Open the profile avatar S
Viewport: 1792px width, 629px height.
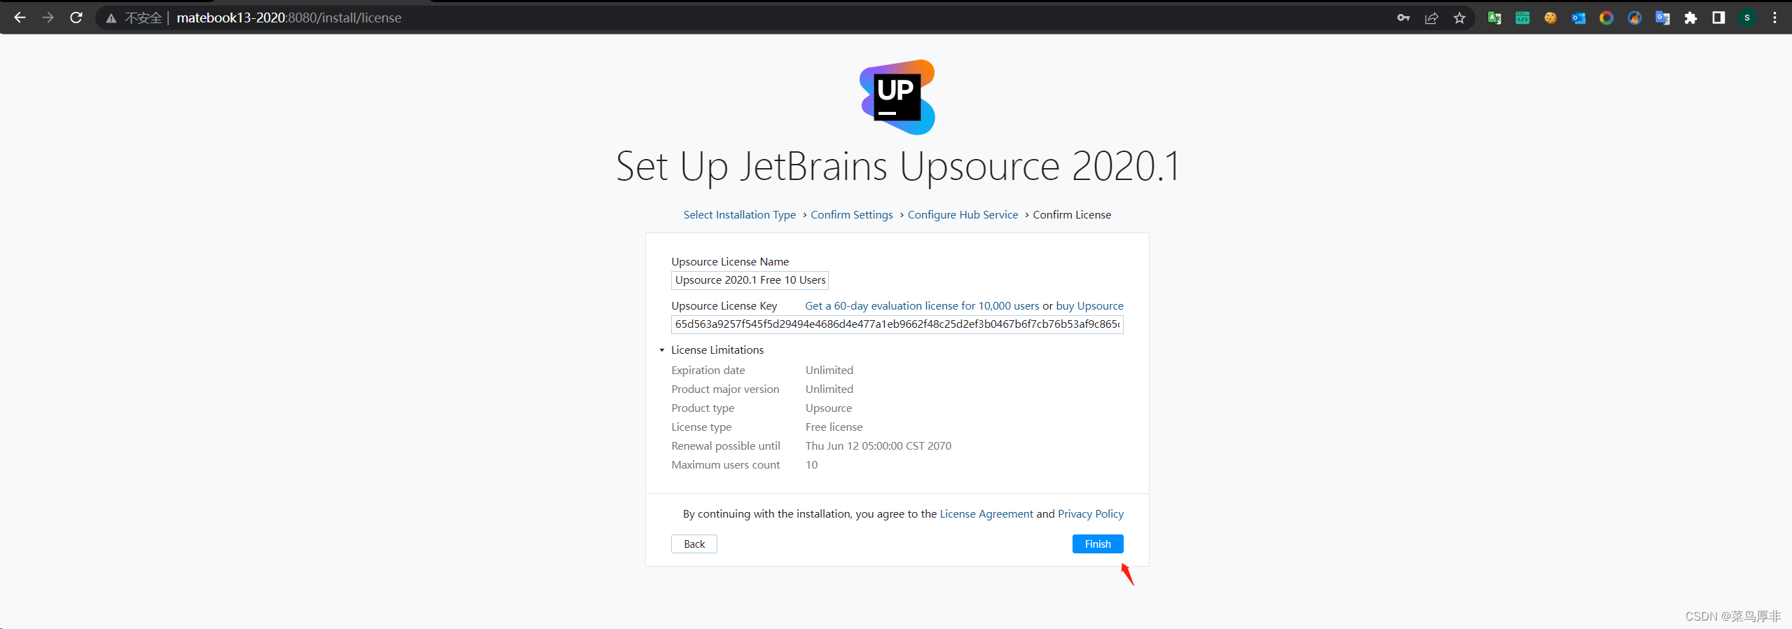point(1747,18)
